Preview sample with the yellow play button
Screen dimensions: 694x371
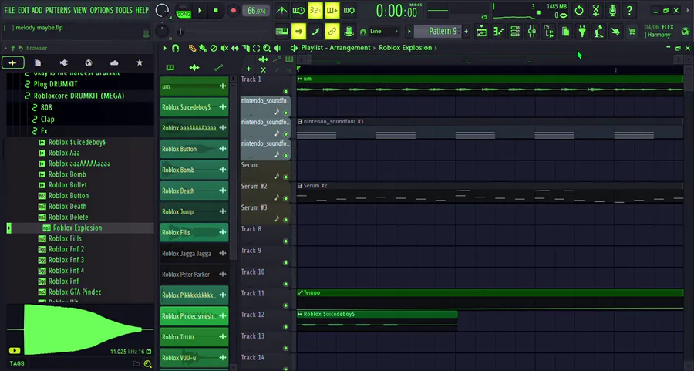(x=15, y=350)
